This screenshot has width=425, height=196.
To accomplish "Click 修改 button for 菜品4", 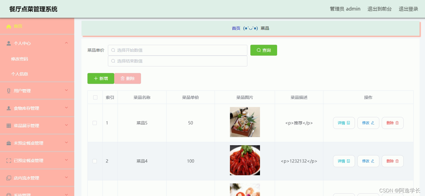I will click(368, 161).
